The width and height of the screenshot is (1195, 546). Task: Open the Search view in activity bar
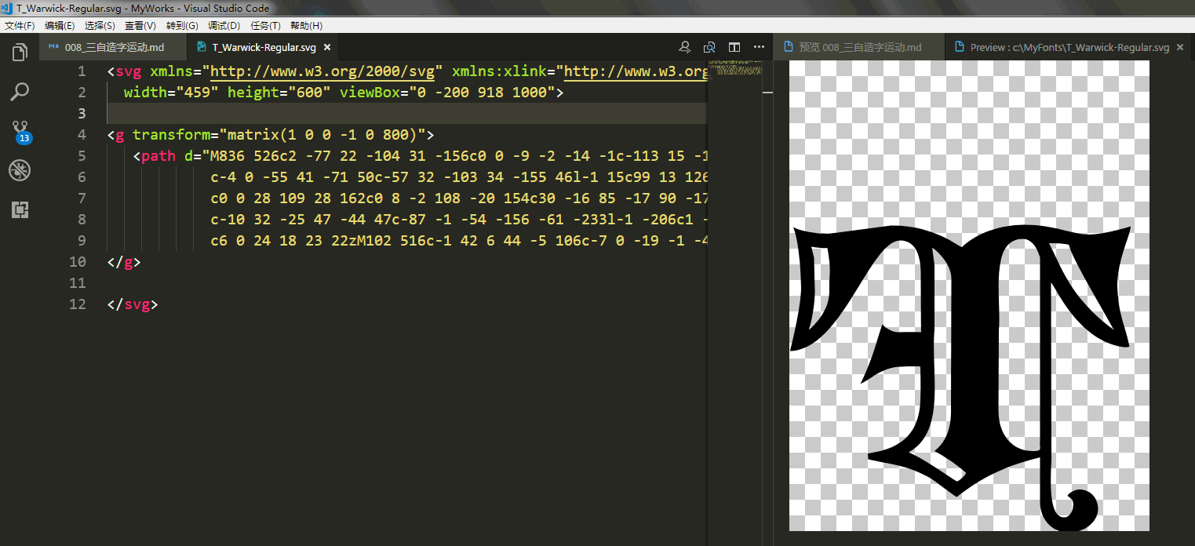pos(20,92)
